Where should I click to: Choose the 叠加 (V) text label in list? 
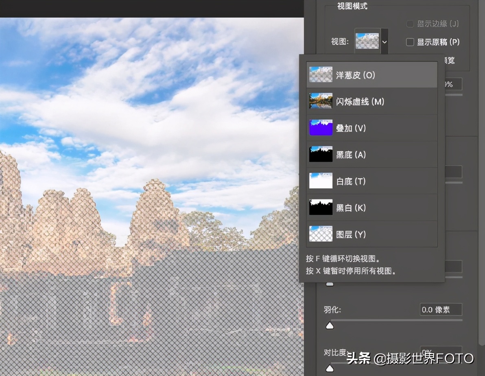[351, 128]
